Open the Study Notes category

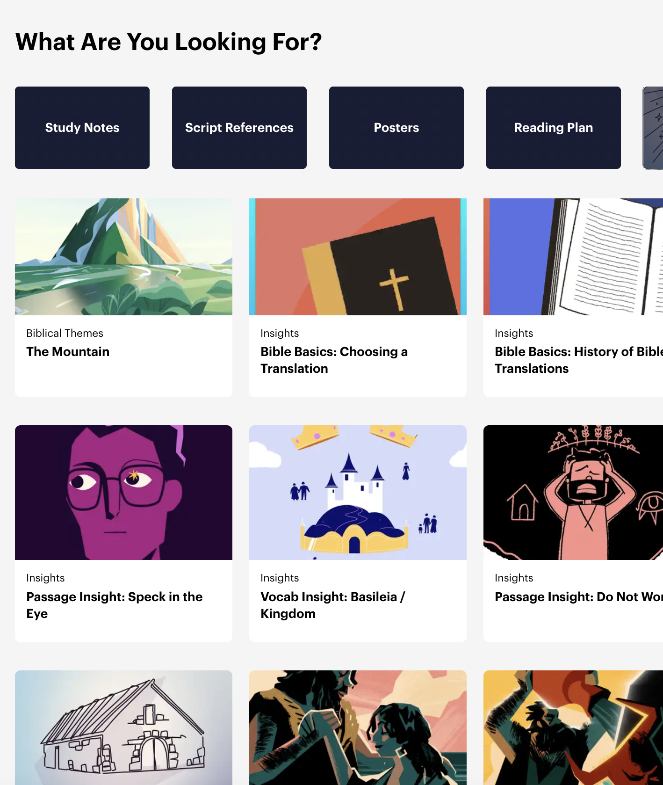coord(82,128)
